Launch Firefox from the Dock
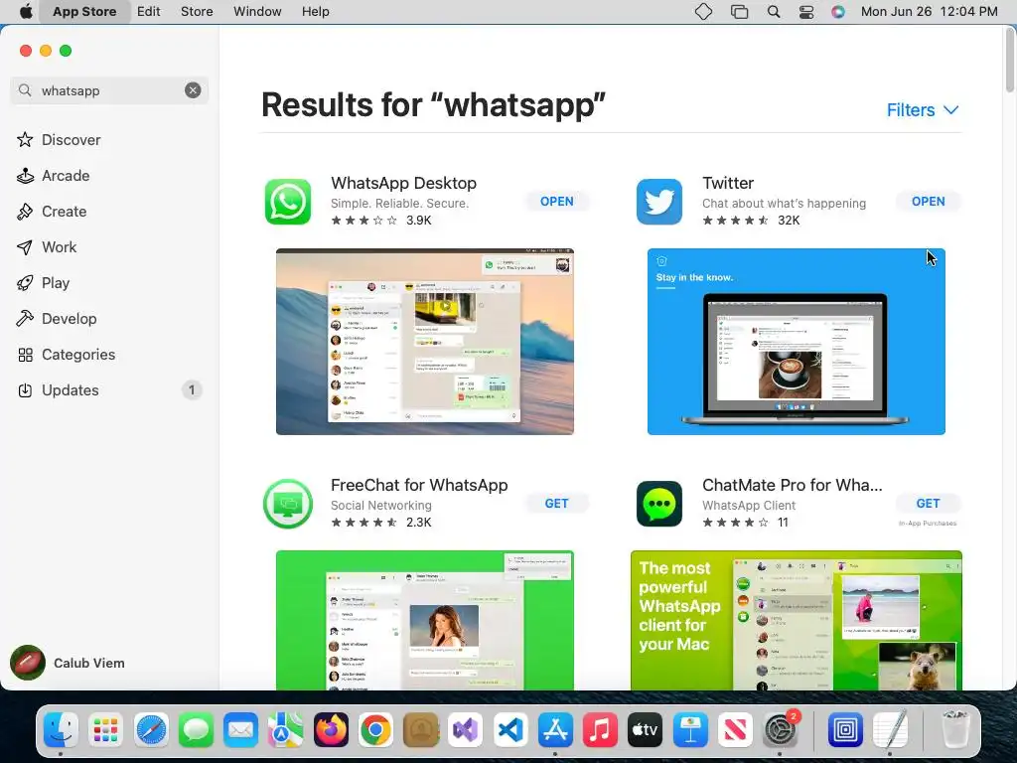This screenshot has height=763, width=1017. (x=331, y=729)
